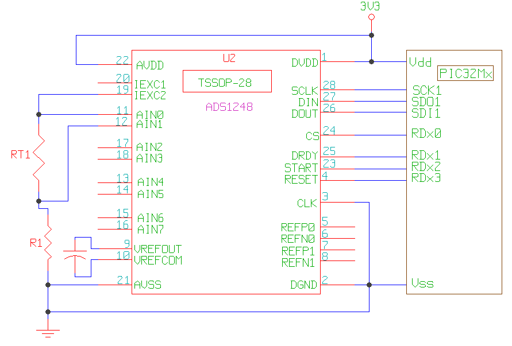The image size is (512, 346).
Task: Click the RDx0 pin on PIC32Mx
Action: (x=426, y=133)
